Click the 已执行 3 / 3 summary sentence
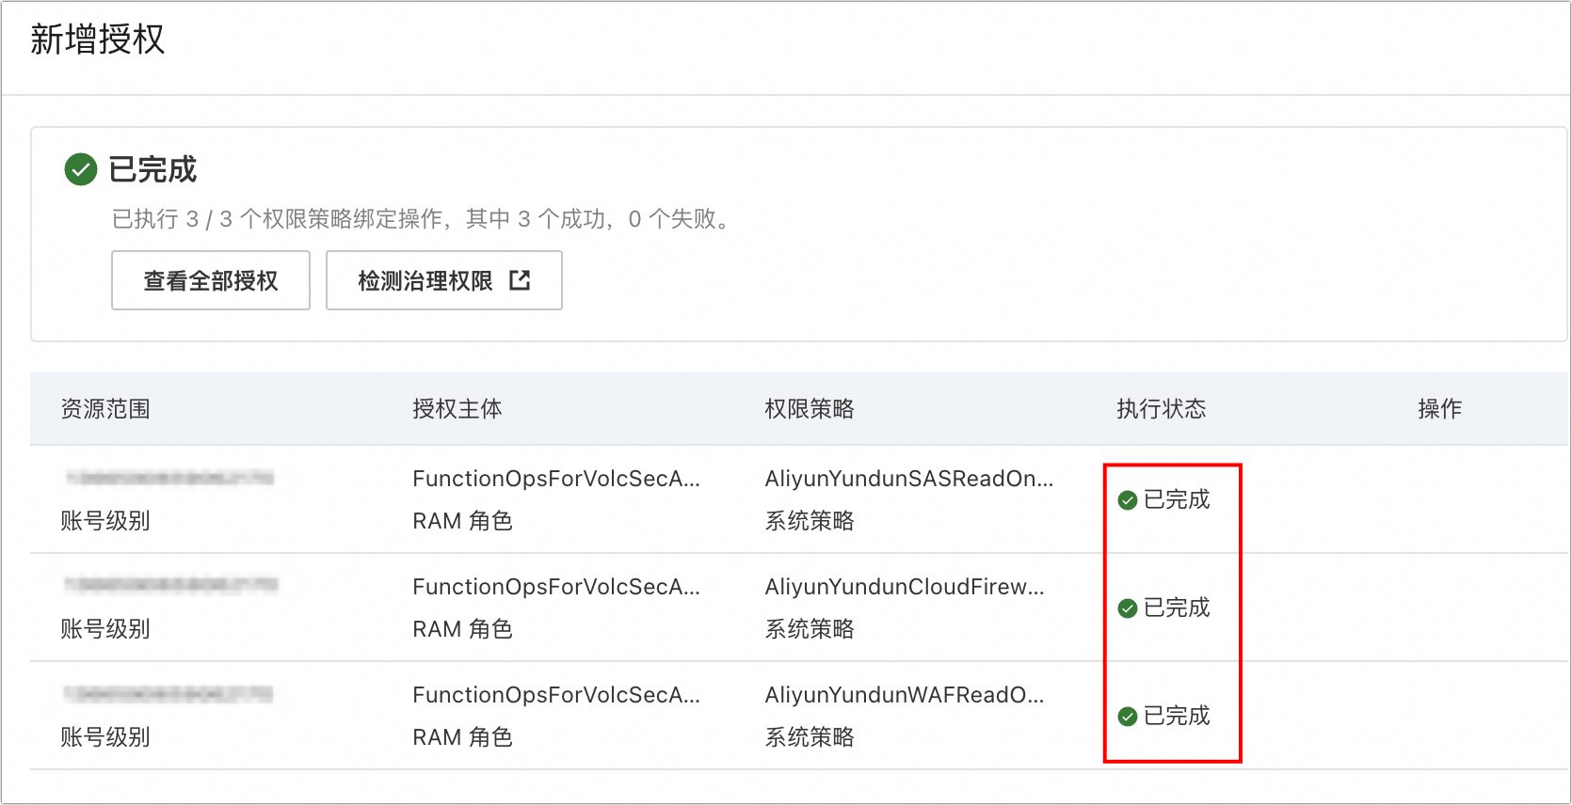Screen dimensions: 1572x805 tap(420, 219)
